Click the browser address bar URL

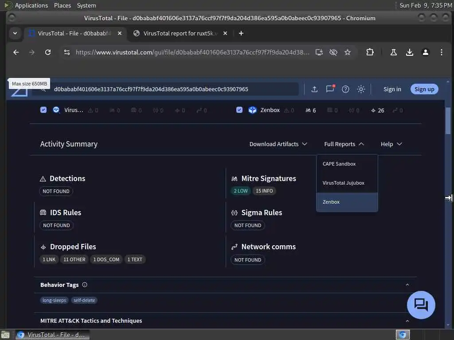pos(192,52)
